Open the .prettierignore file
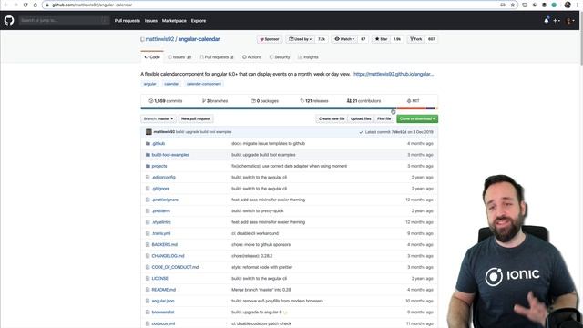This screenshot has width=583, height=328. (x=165, y=200)
